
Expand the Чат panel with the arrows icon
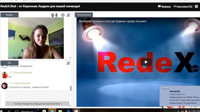tap(68, 63)
